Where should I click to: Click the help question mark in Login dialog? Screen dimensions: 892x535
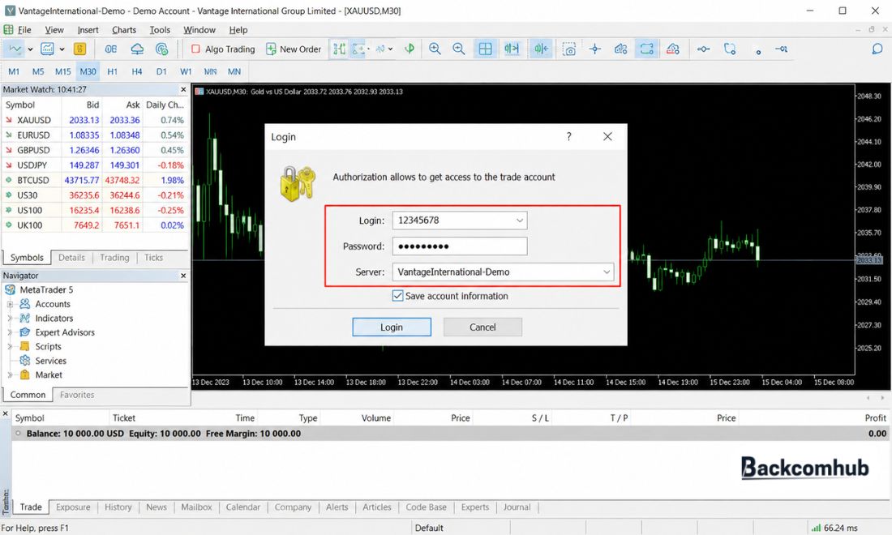(x=568, y=136)
